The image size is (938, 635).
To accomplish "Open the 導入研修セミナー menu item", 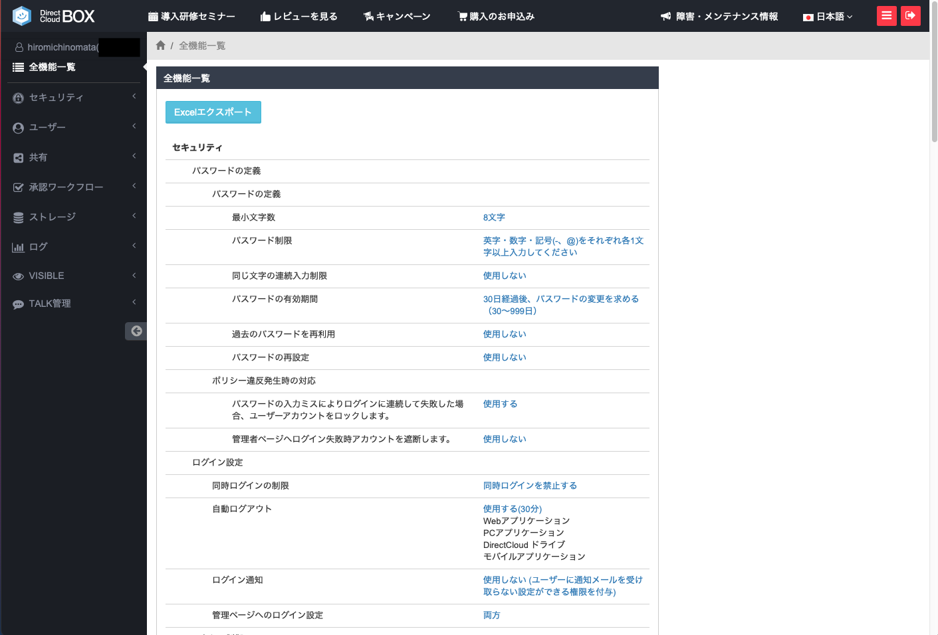I will [192, 16].
